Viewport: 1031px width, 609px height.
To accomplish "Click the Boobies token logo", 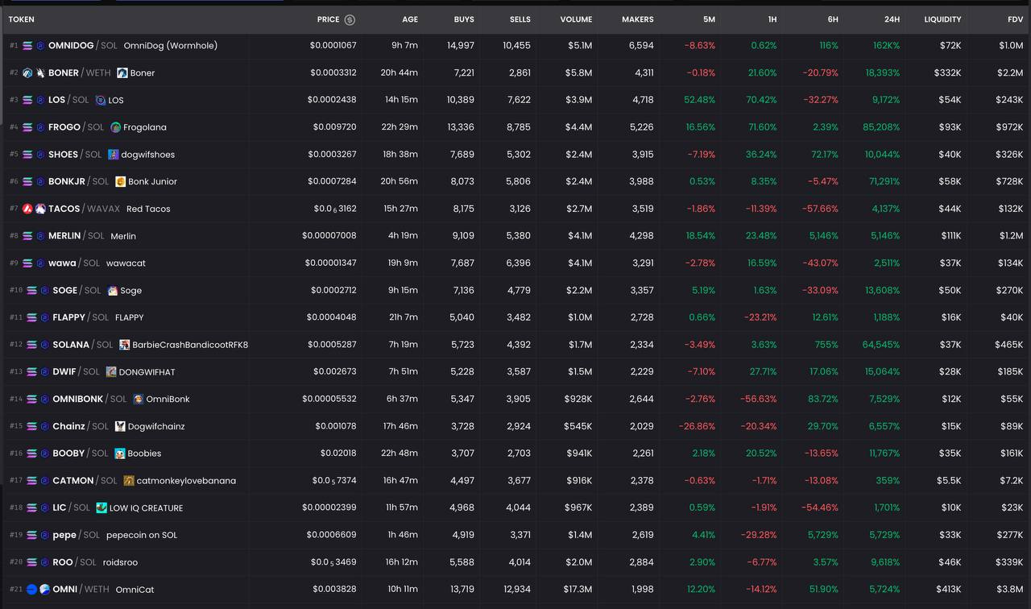I will point(120,454).
